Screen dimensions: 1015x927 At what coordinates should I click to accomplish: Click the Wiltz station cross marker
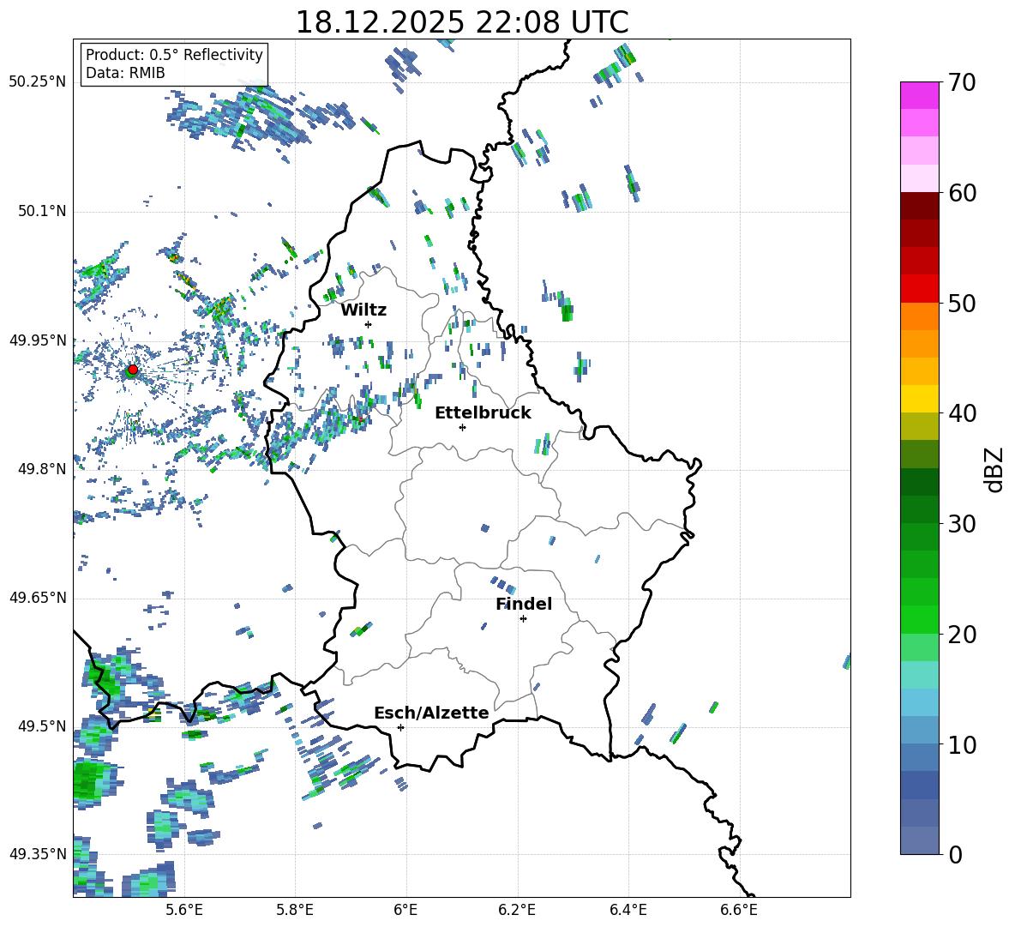(x=368, y=324)
